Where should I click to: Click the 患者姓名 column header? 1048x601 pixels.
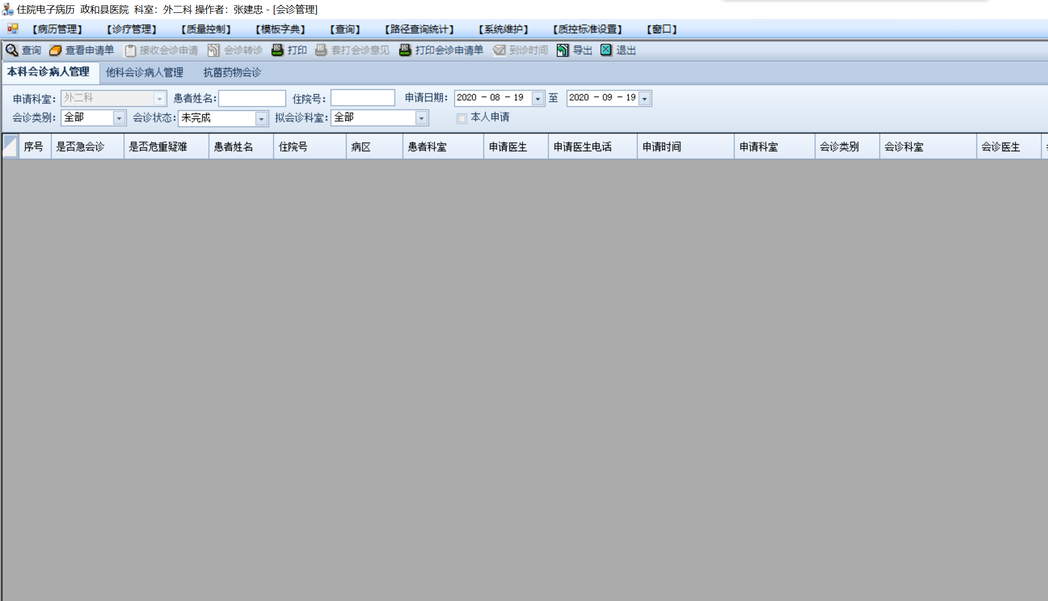point(233,146)
